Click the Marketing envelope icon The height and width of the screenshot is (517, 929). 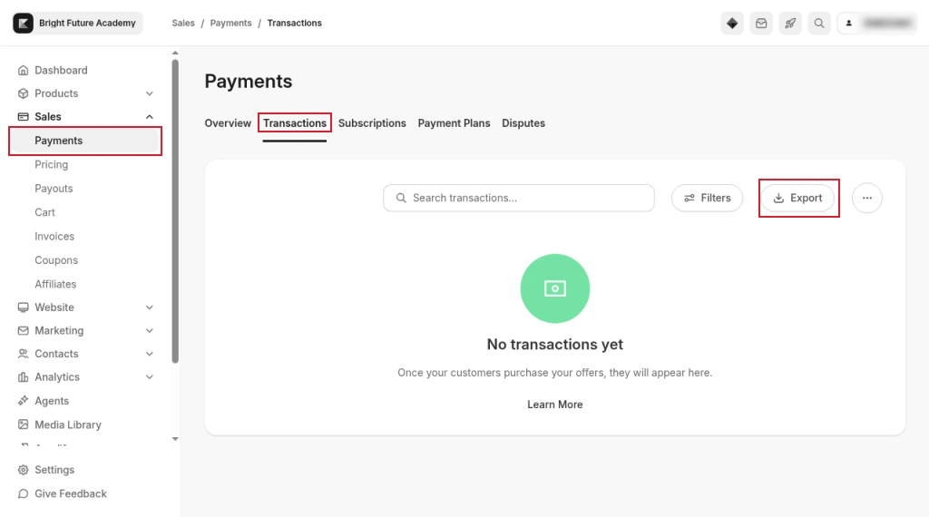[x=23, y=330]
